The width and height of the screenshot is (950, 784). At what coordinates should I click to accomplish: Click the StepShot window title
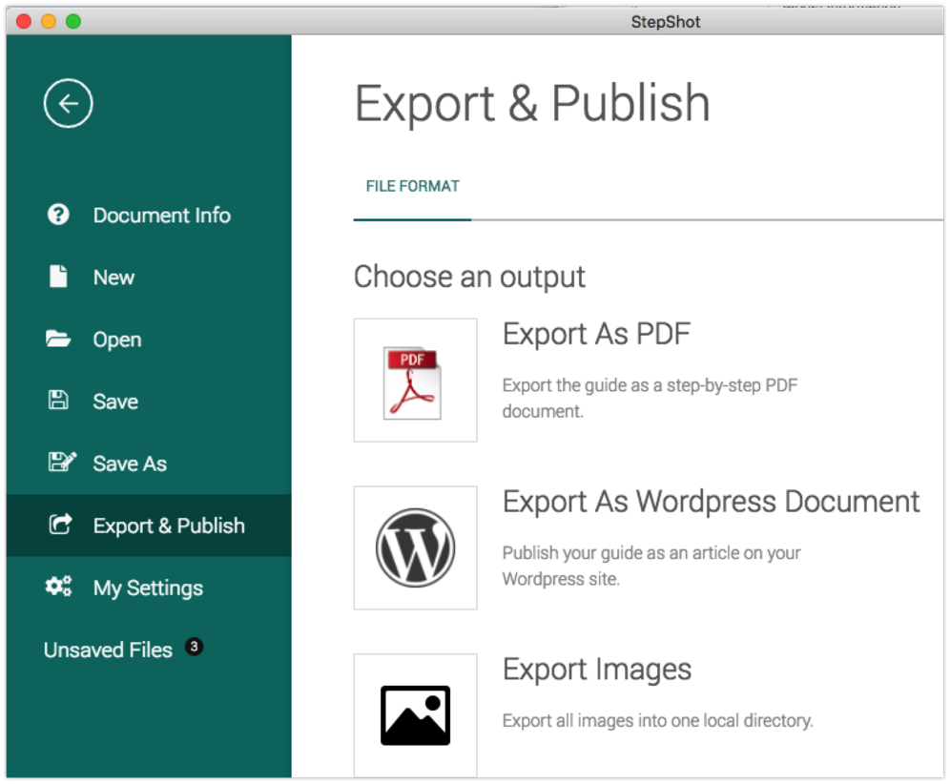click(665, 22)
